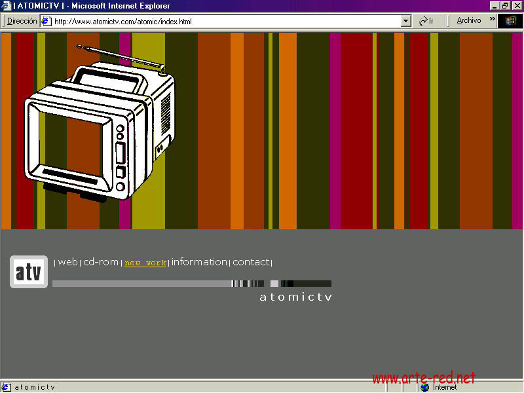Select the highlighted new work link

point(145,263)
